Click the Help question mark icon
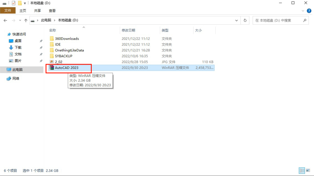Screen dimensions: 314x176 [x=309, y=11]
